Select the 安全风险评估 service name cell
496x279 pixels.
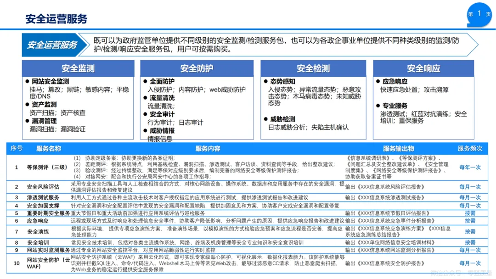click(x=43, y=187)
